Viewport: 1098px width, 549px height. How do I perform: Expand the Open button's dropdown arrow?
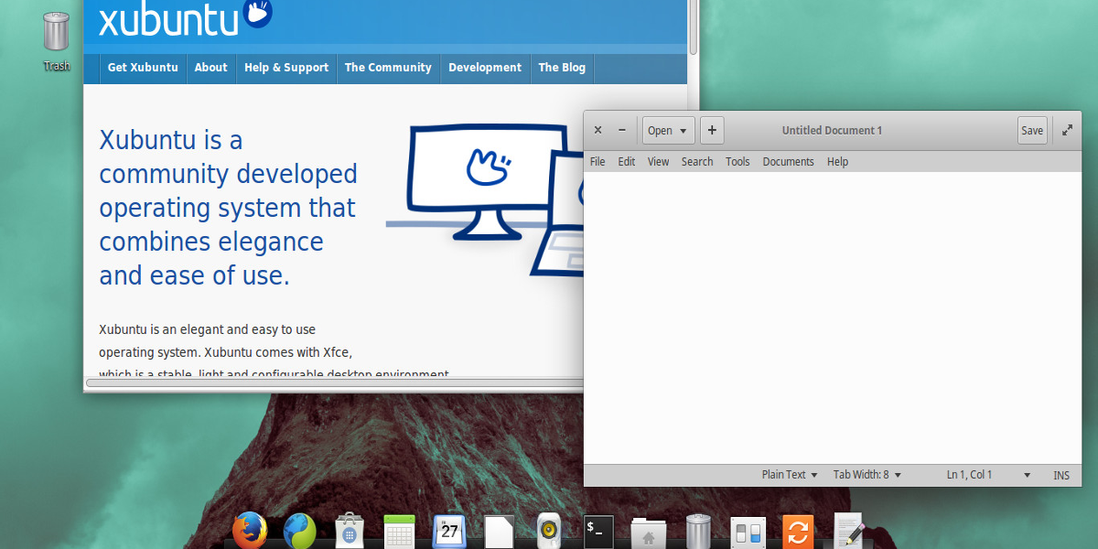(683, 131)
